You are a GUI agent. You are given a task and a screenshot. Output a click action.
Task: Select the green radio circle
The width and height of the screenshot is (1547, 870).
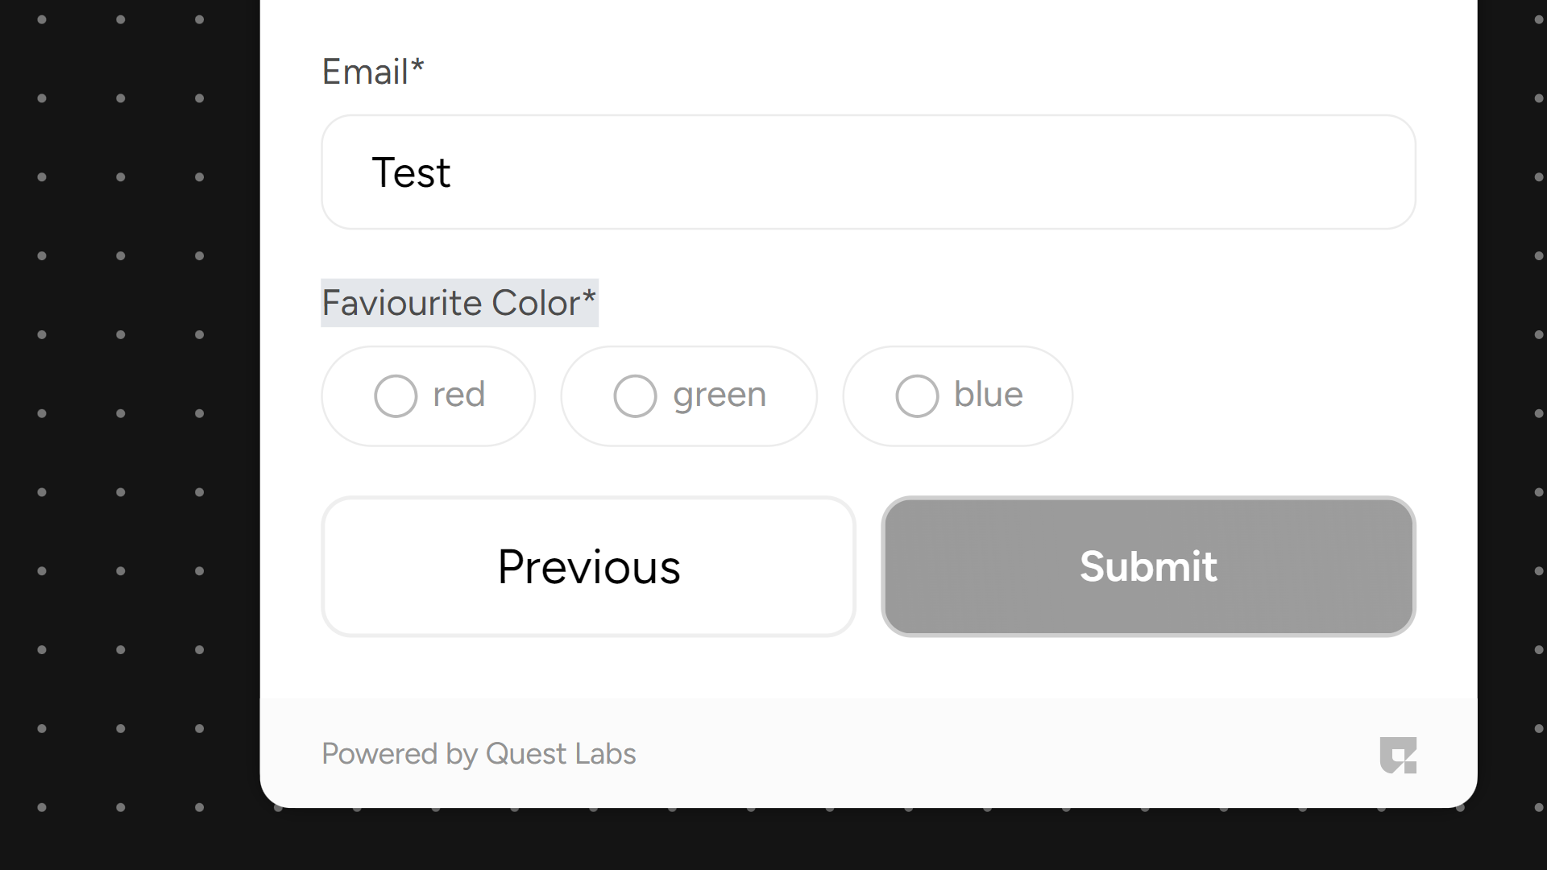coord(635,396)
